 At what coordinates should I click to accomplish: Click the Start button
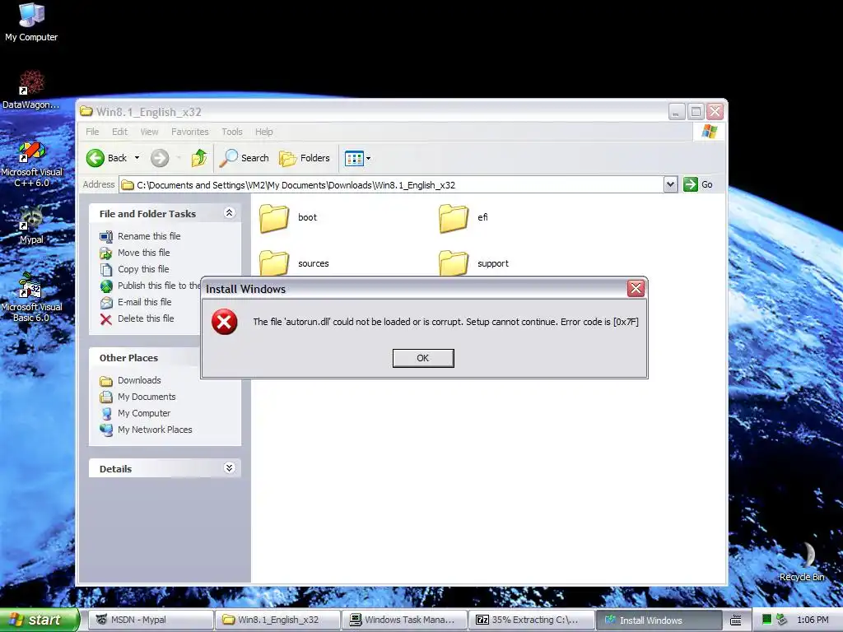(40, 620)
